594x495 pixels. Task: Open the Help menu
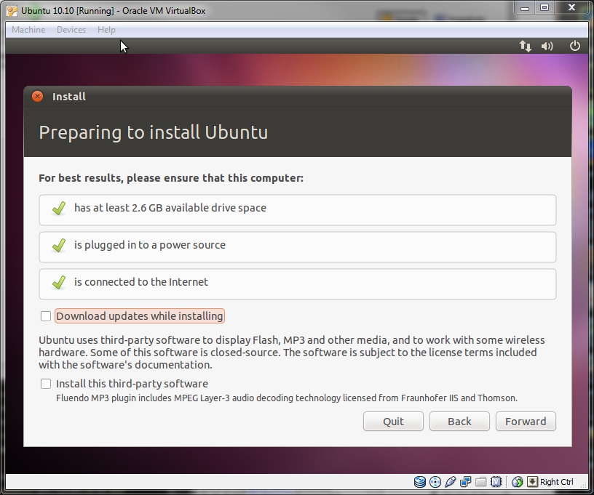pyautogui.click(x=106, y=30)
